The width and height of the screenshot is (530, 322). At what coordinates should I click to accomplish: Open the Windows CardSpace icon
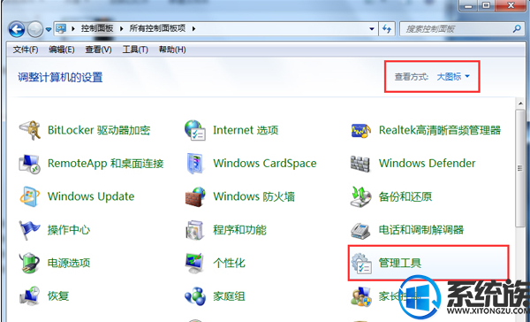tap(194, 164)
